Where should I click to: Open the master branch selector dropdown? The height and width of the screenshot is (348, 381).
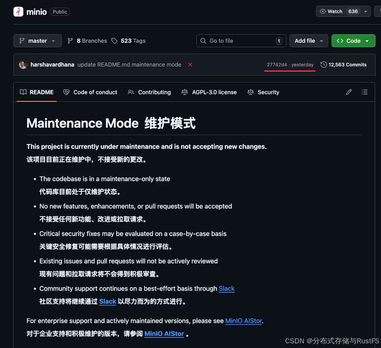pyautogui.click(x=37, y=41)
